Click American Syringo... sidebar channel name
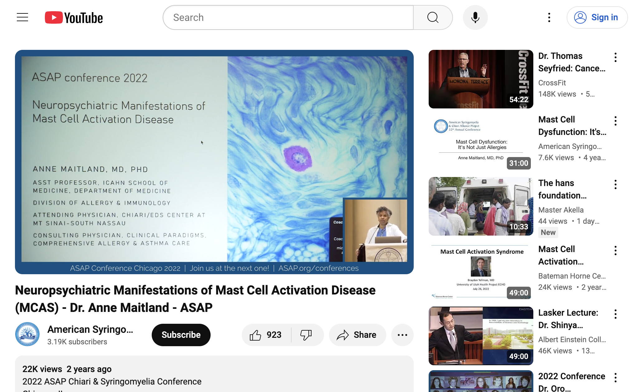The height and width of the screenshot is (392, 638). tap(570, 146)
